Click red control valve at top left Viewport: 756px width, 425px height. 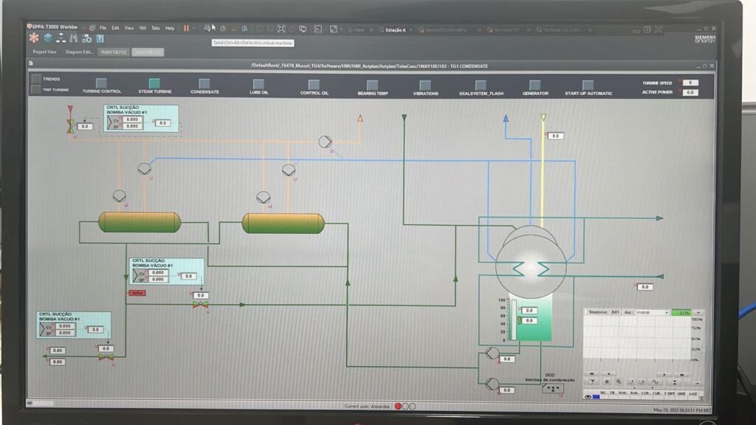click(70, 125)
